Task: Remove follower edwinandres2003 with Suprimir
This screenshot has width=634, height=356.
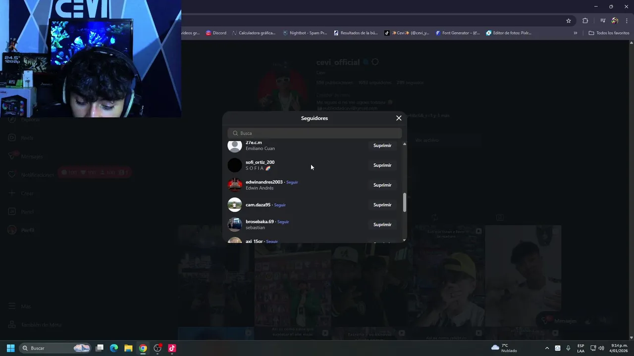Action: (x=382, y=185)
